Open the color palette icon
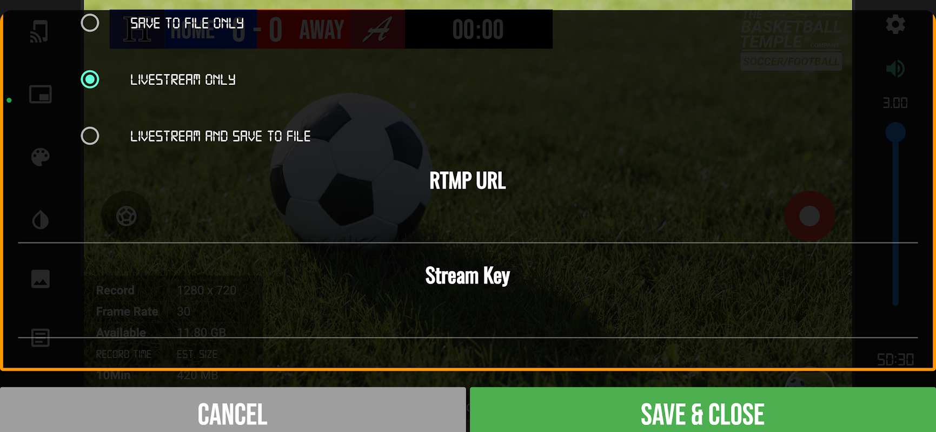The image size is (936, 432). (40, 157)
